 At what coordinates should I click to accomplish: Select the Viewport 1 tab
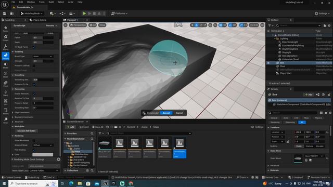(72, 20)
